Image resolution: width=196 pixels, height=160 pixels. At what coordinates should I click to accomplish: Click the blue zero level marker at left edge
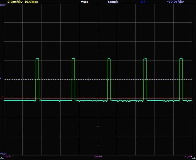tap(1, 78)
